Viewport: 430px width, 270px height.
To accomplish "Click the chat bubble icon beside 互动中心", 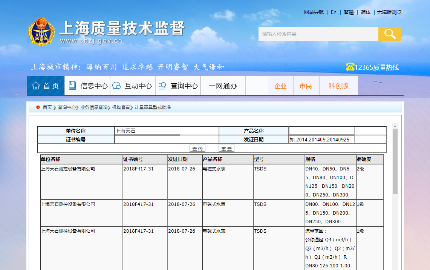I will point(116,86).
